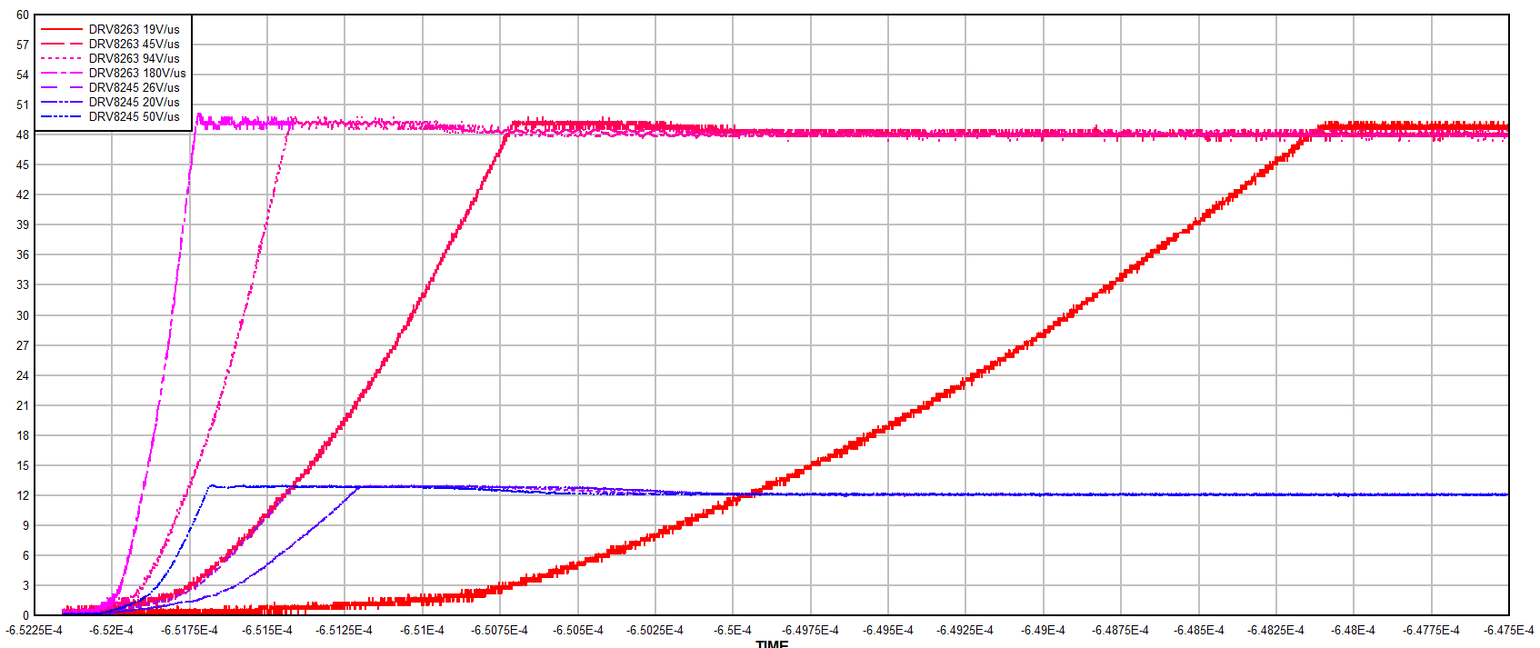
Task: Click the DRV8245 26V/us purple line sample
Action: (x=62, y=87)
